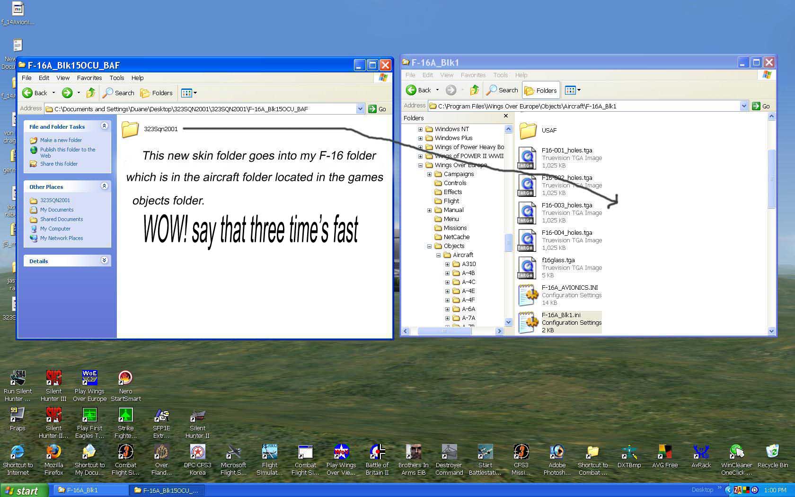Screen dimensions: 795x497
Task: Launch AVG Free desktop icon
Action: [665, 456]
